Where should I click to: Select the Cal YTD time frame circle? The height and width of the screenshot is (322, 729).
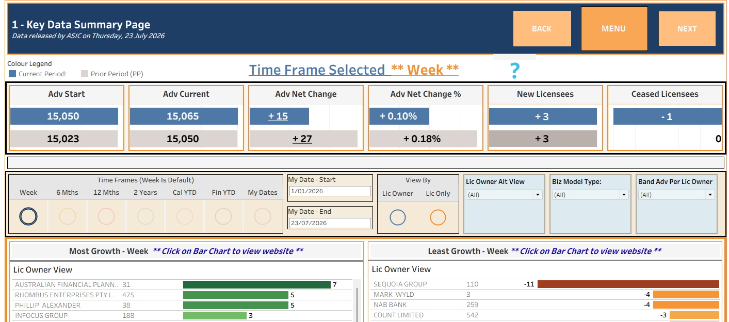point(185,216)
